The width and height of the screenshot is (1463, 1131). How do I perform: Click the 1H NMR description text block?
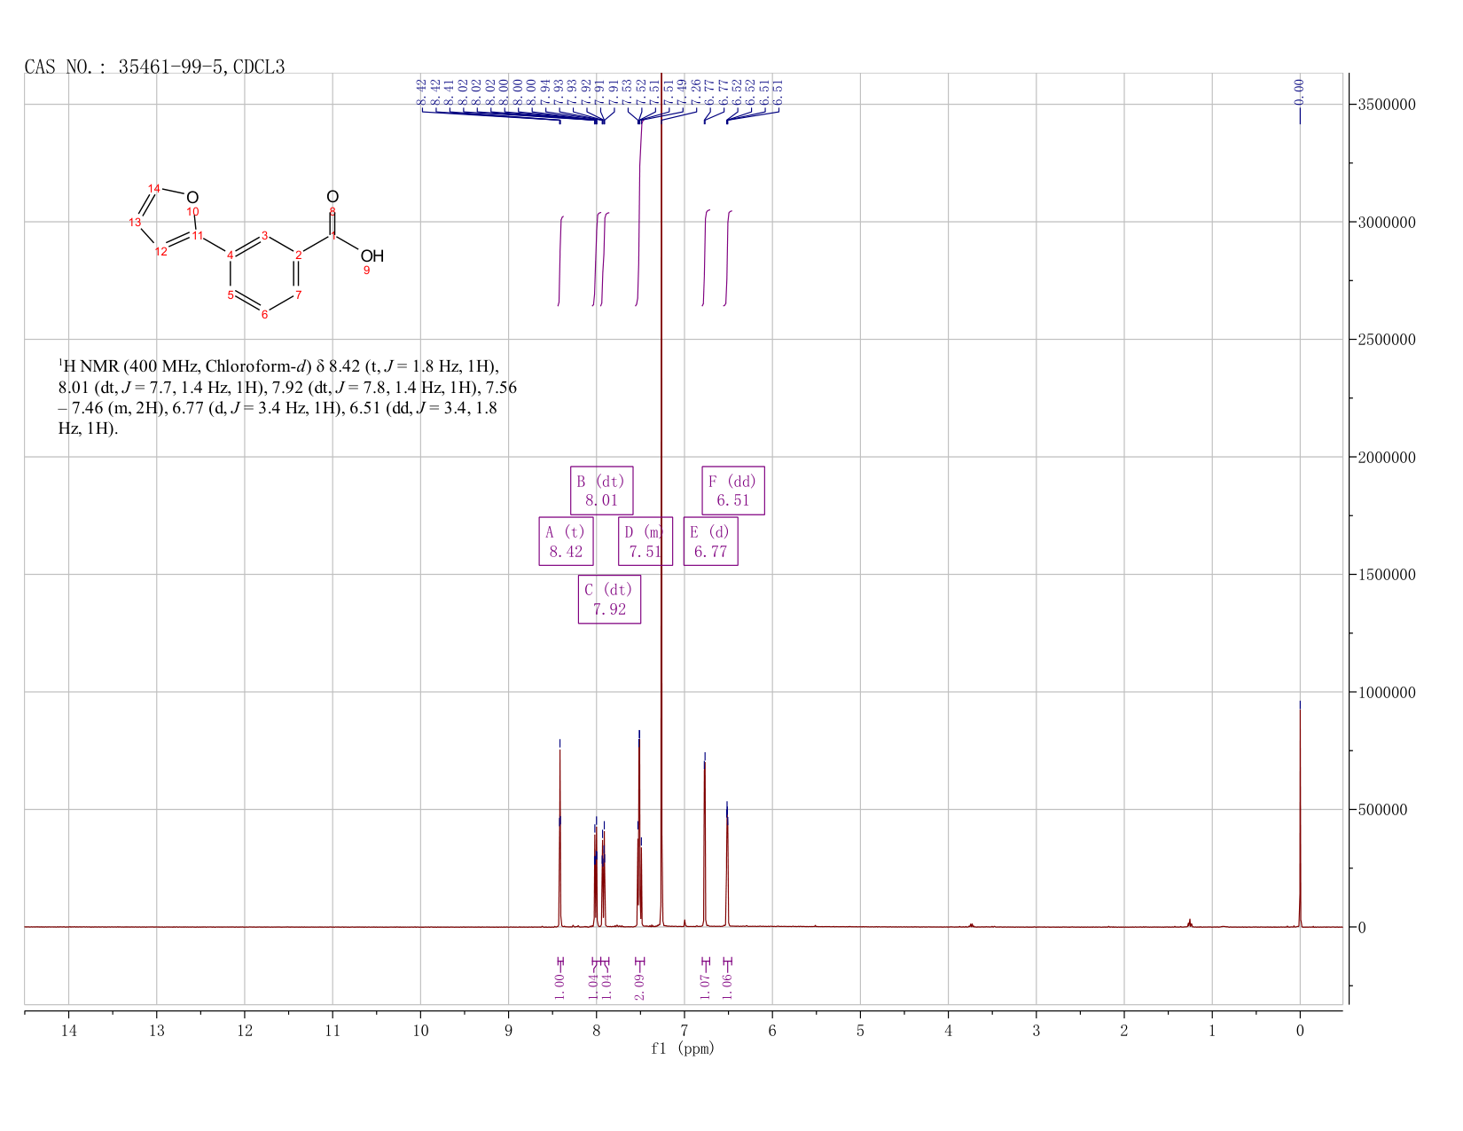click(x=287, y=397)
